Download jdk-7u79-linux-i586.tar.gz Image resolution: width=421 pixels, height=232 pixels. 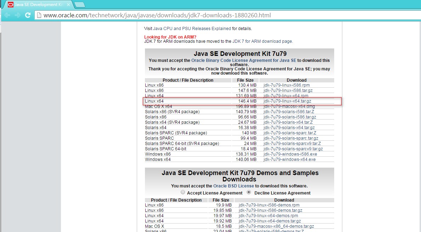pyautogui.click(x=288, y=91)
